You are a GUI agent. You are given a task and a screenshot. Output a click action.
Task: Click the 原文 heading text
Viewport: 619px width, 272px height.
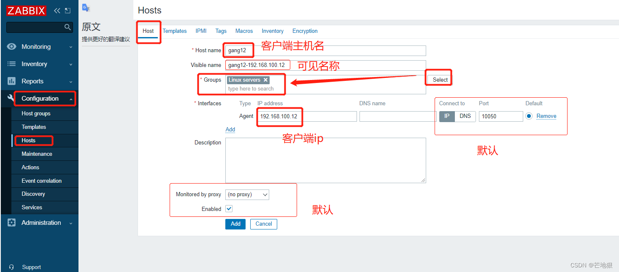[x=91, y=27]
